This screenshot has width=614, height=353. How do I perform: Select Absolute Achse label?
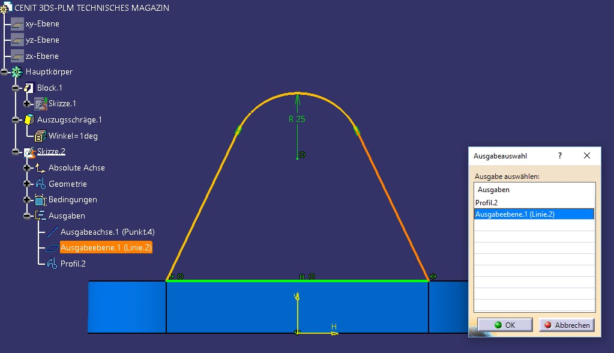[77, 167]
